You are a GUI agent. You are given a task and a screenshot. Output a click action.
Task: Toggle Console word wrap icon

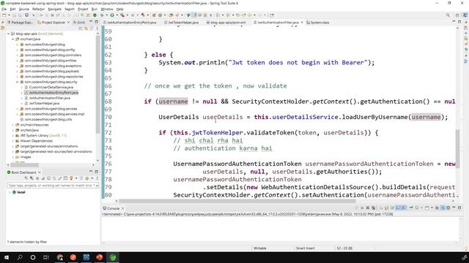pos(392,207)
